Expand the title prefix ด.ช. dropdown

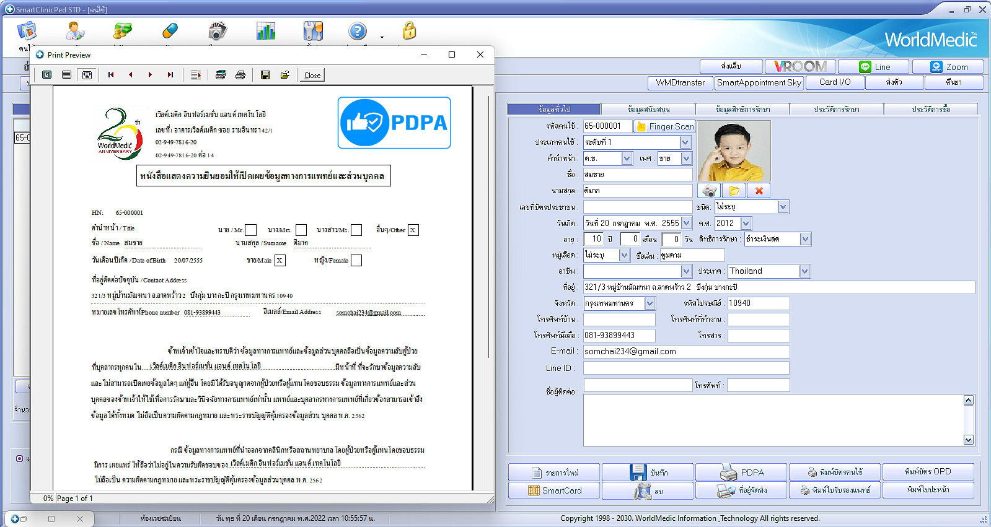[627, 159]
